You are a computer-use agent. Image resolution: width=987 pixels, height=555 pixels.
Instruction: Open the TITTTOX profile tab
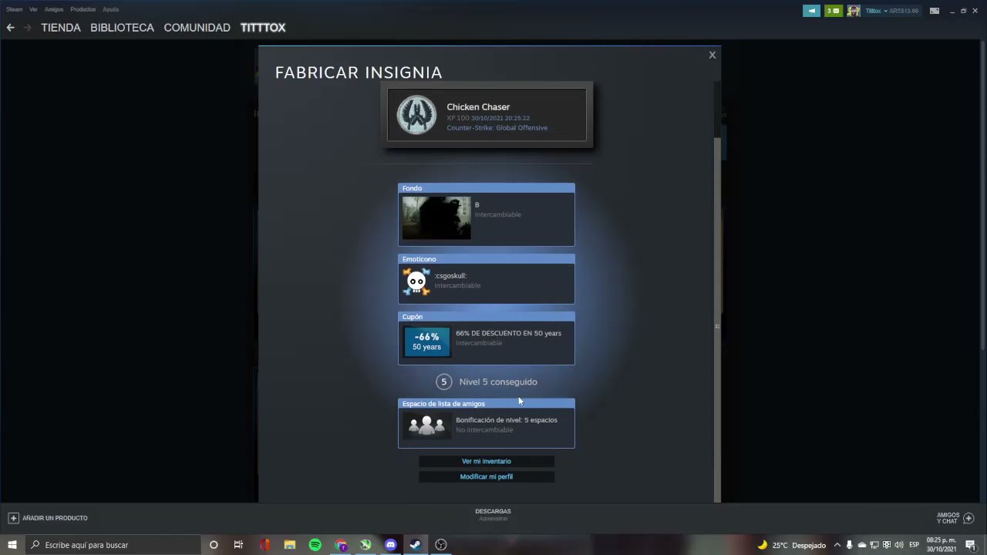pos(263,28)
